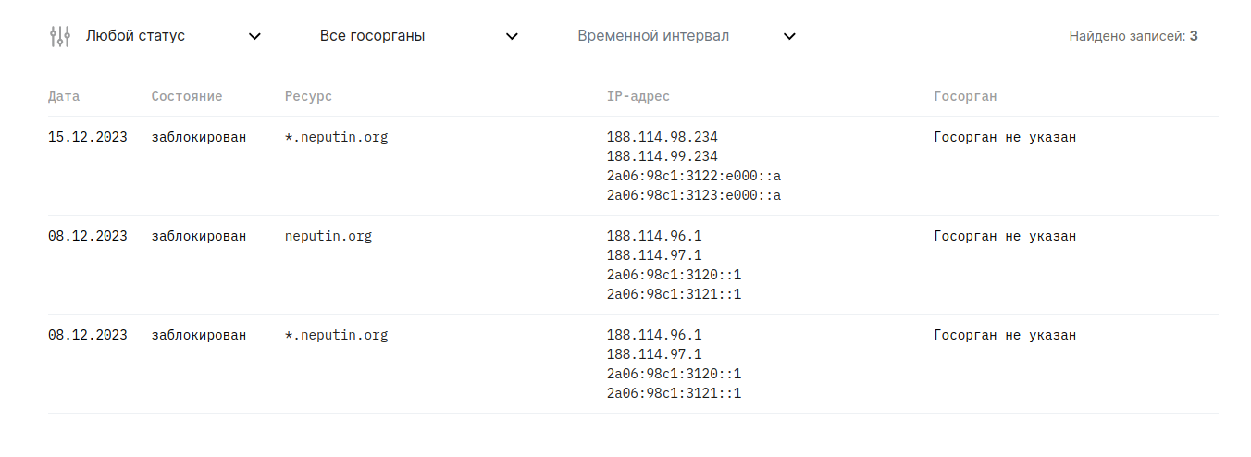Click IP address 188.114.98.234
The image size is (1251, 457).
(663, 138)
